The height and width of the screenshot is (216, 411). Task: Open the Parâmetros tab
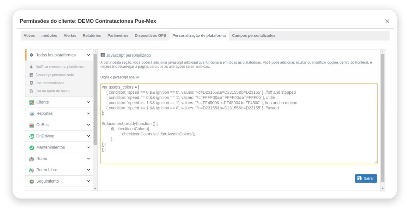(x=118, y=36)
